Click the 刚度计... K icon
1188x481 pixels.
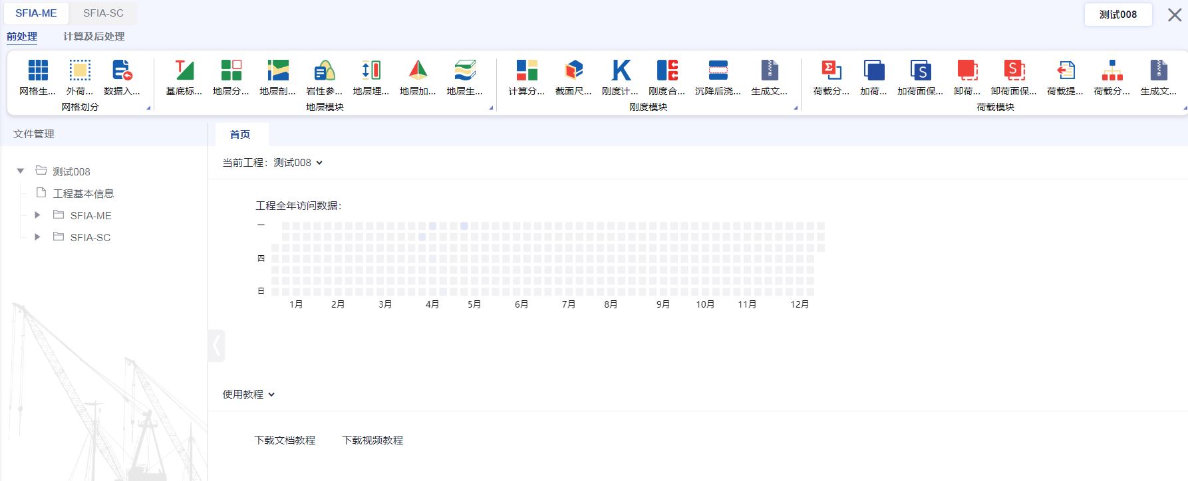point(620,70)
